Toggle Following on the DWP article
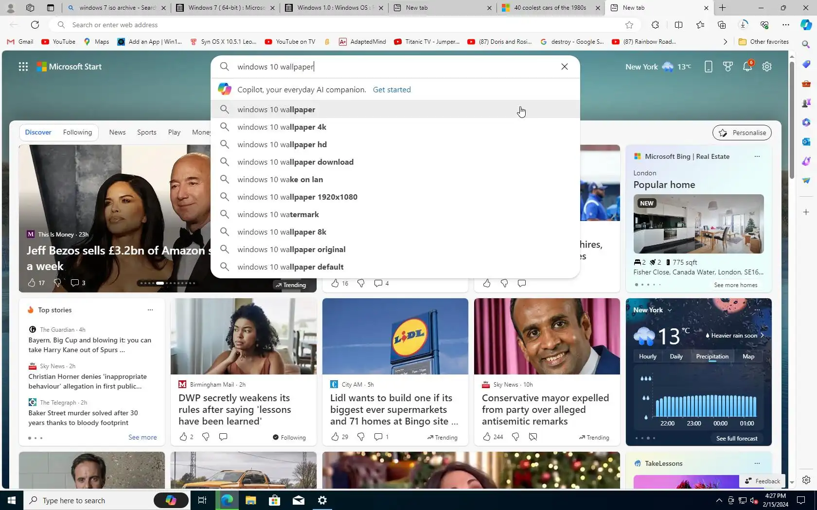Image resolution: width=817 pixels, height=510 pixels. (289, 437)
